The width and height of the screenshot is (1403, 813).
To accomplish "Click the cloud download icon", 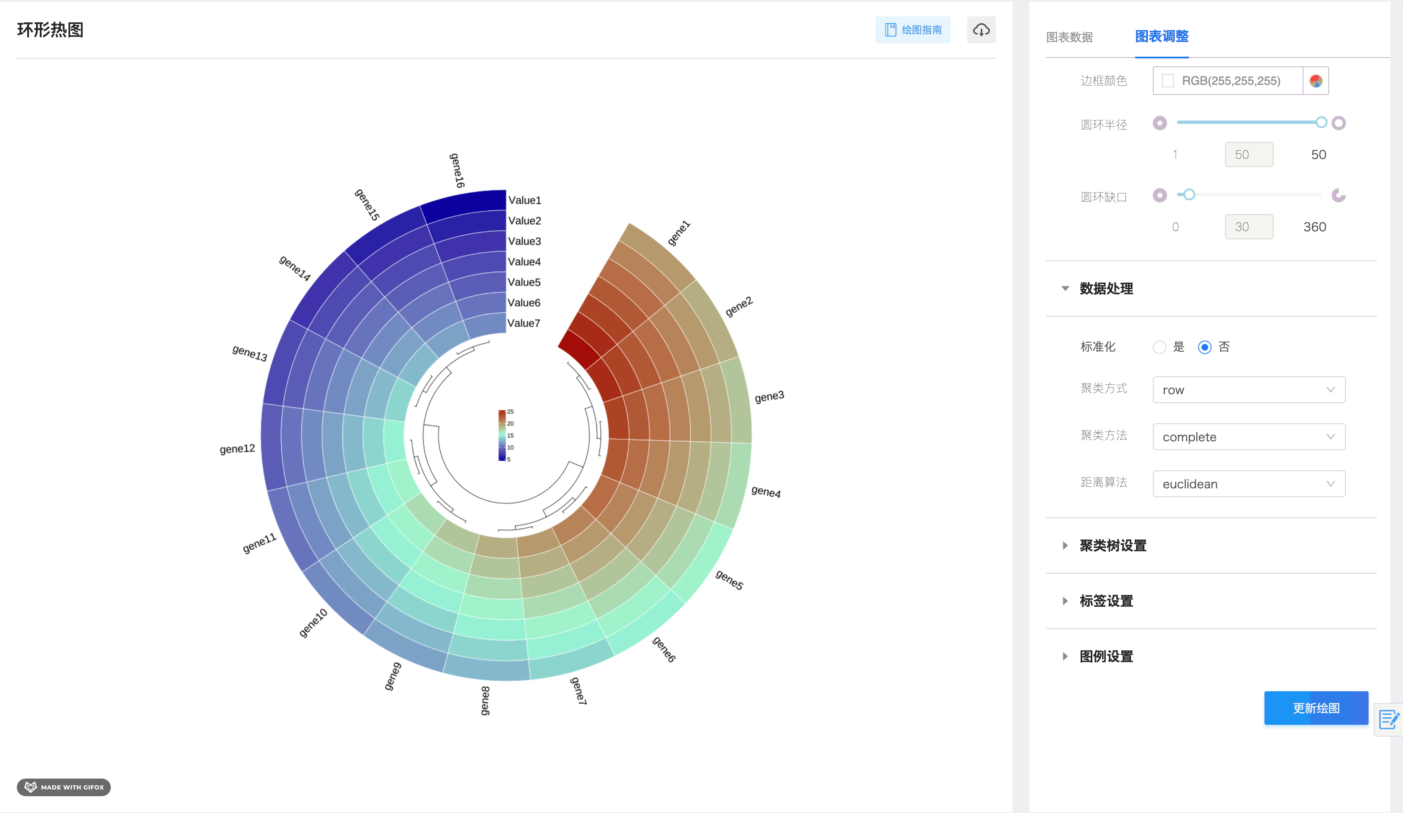I will pyautogui.click(x=981, y=30).
